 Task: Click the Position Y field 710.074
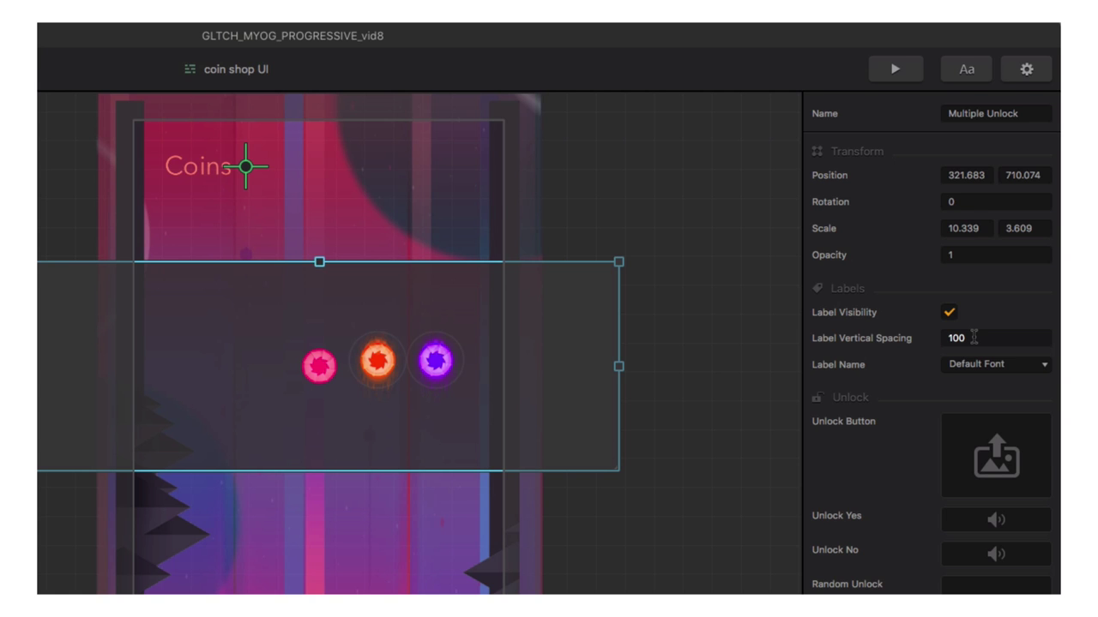point(1024,175)
